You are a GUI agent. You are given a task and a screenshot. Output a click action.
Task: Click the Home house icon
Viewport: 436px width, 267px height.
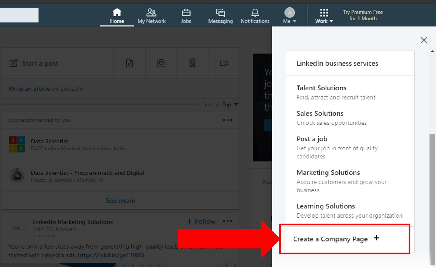pos(117,12)
